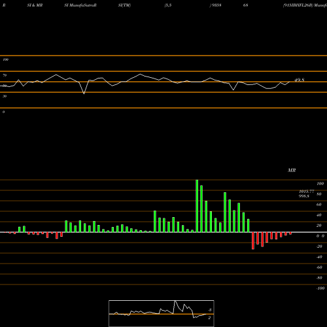
Task: Click the RSI axis label 100
Action: (5, 60)
